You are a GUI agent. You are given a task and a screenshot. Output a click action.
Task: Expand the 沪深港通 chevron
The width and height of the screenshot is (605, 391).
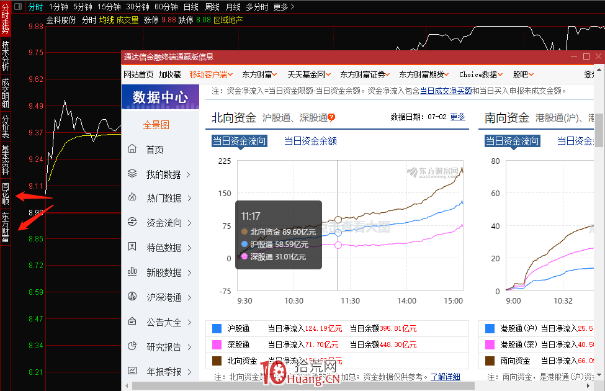point(189,297)
